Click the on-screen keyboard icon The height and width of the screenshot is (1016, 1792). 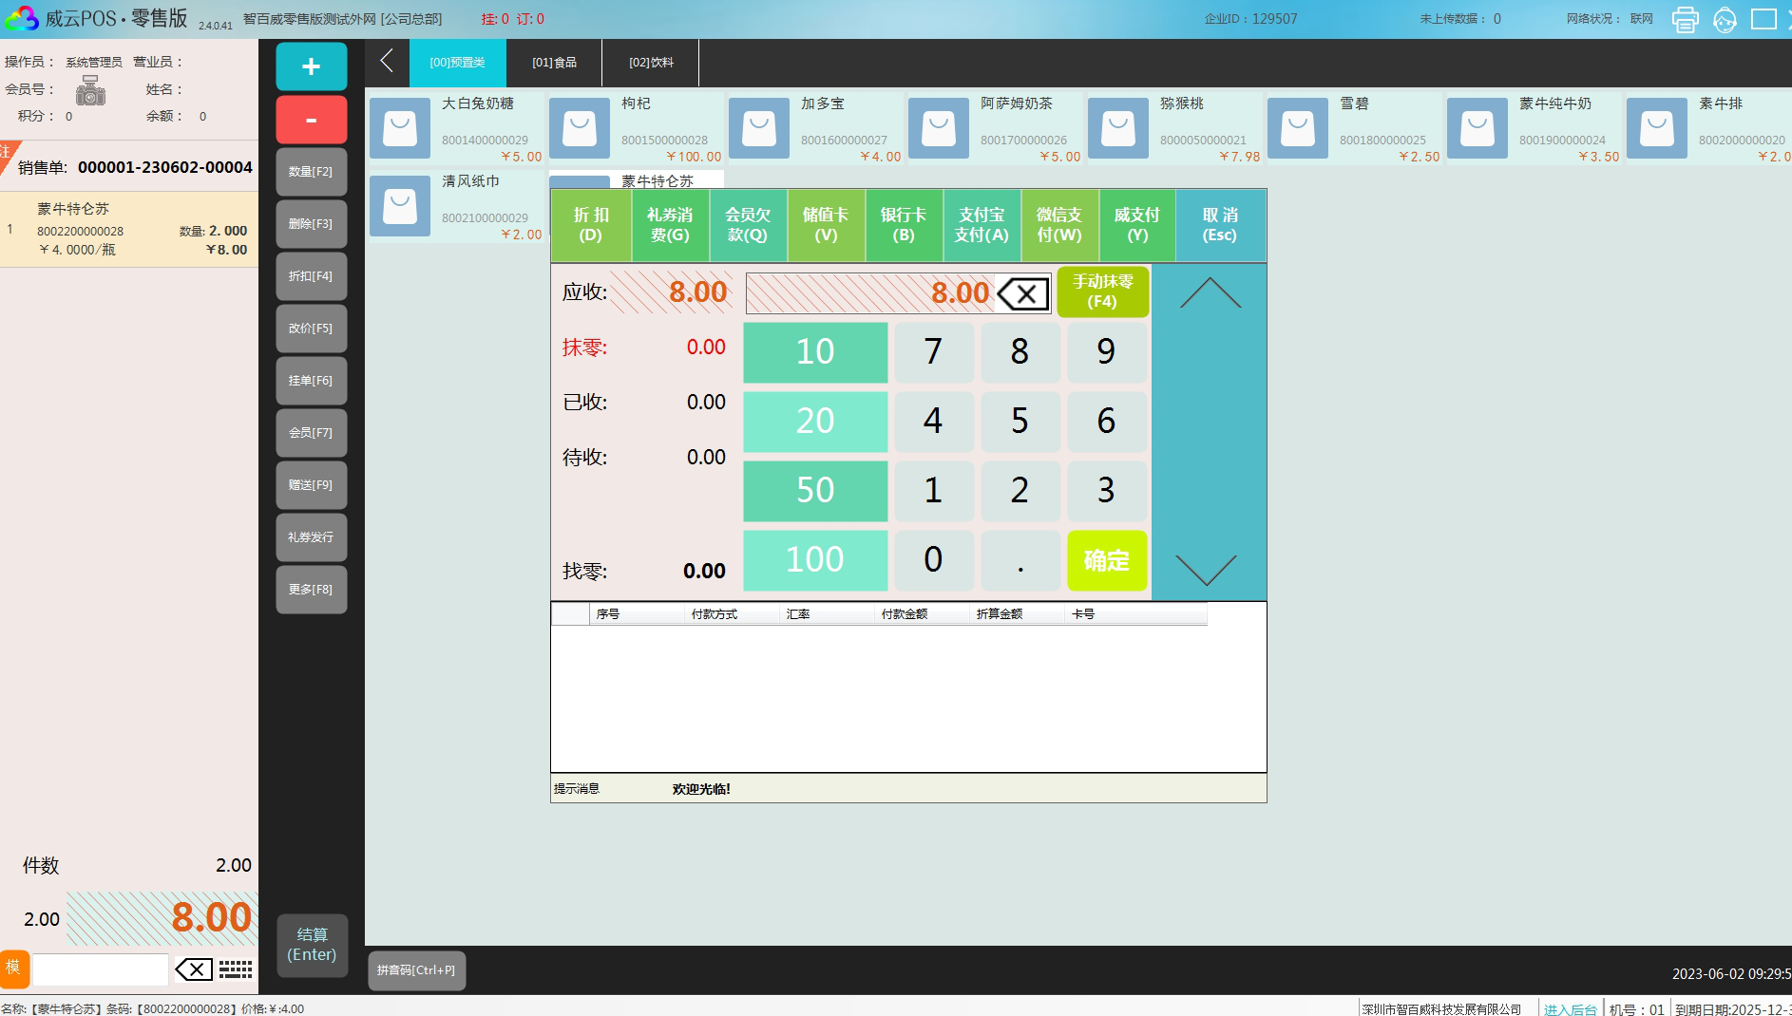pos(236,969)
